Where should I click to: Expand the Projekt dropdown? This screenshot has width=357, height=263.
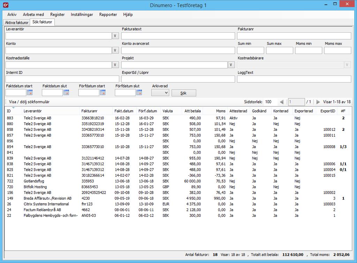[231, 65]
